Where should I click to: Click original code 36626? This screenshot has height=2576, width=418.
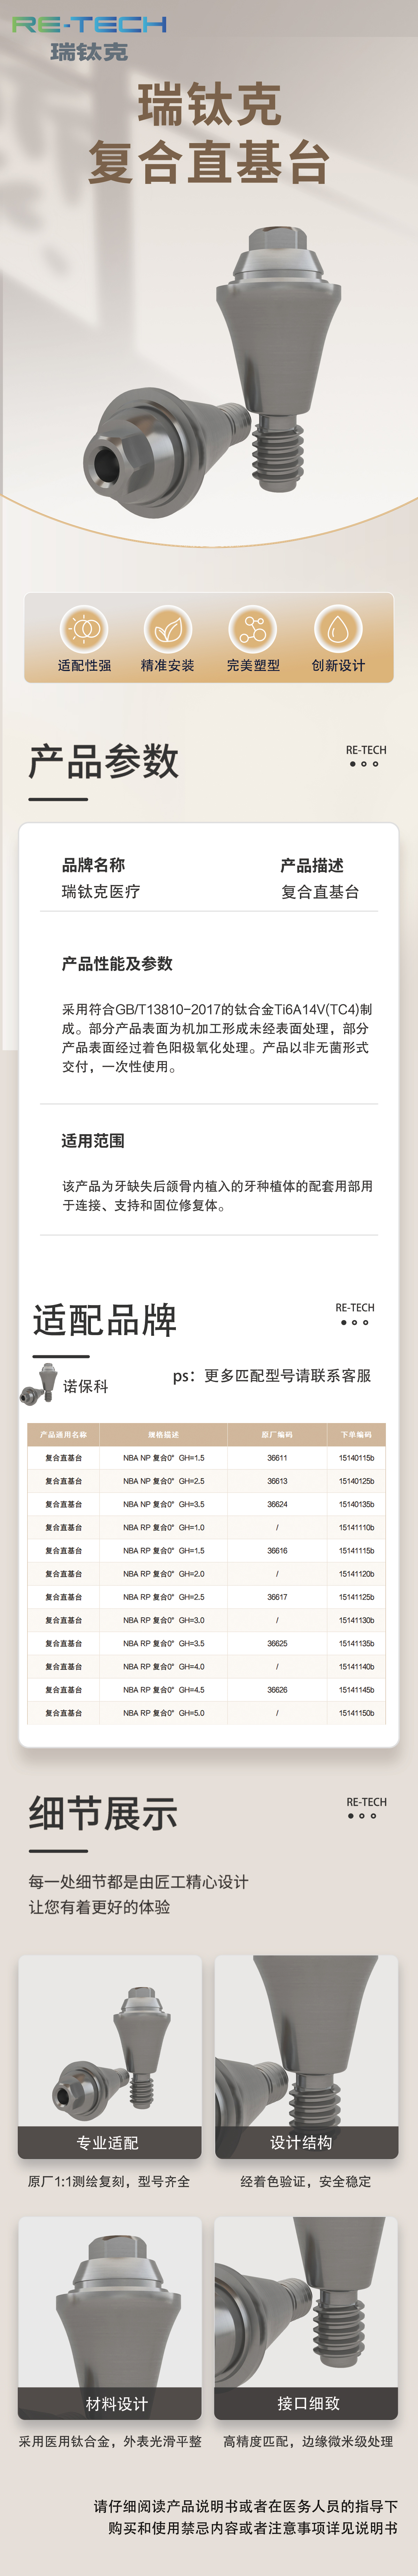click(x=277, y=1690)
